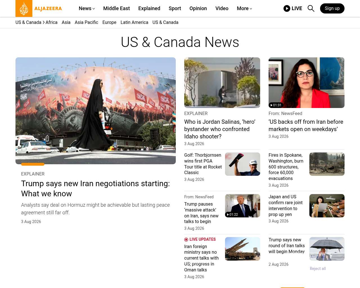Open the Middle East section
The image size is (360, 288).
[116, 8]
